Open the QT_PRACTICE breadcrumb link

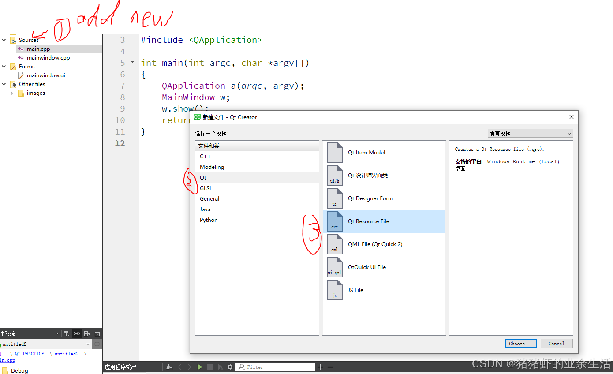(30, 354)
